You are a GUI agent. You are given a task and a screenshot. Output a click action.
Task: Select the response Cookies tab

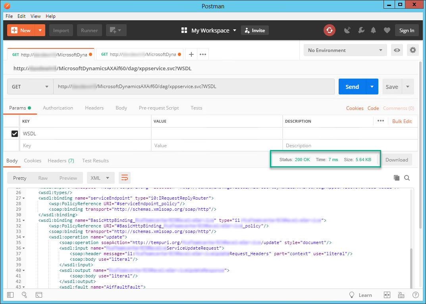click(33, 161)
